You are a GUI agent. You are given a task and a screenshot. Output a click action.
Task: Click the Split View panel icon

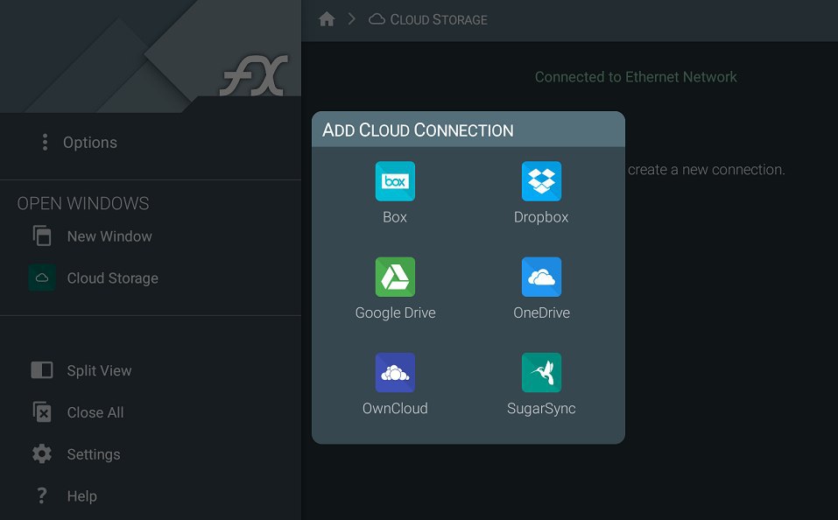tap(42, 369)
